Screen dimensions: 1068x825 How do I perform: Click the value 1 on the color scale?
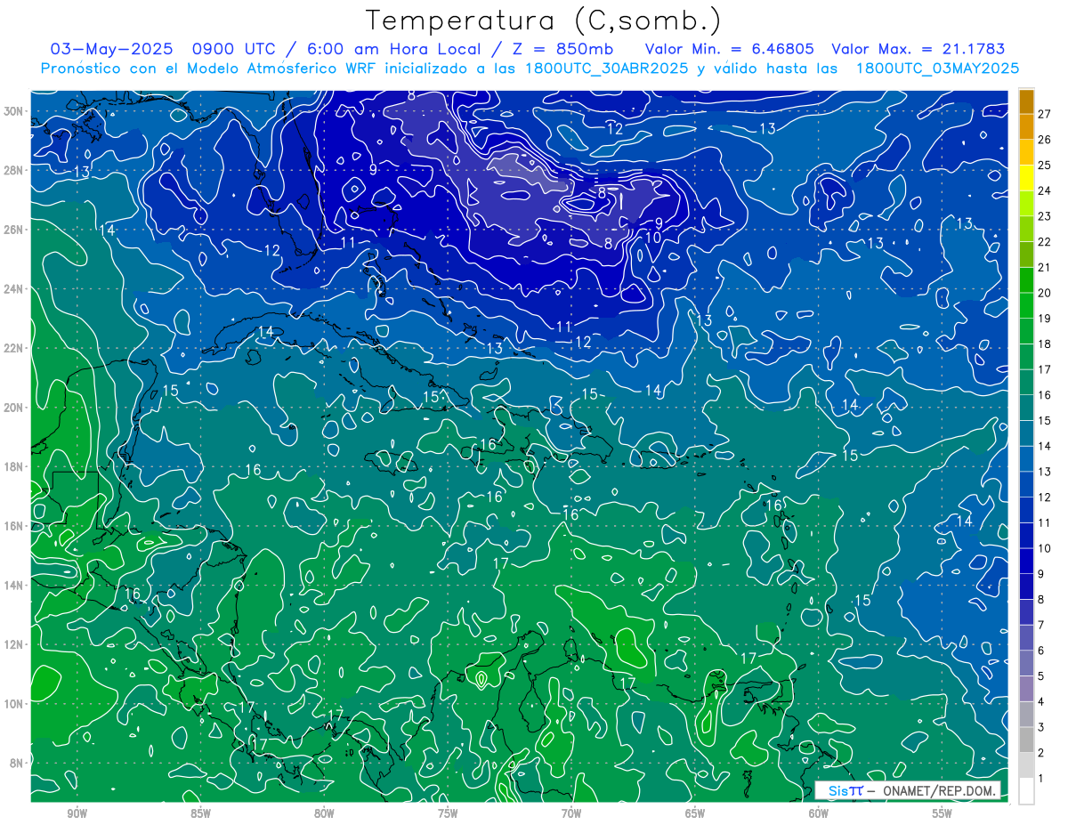[x=1042, y=779]
